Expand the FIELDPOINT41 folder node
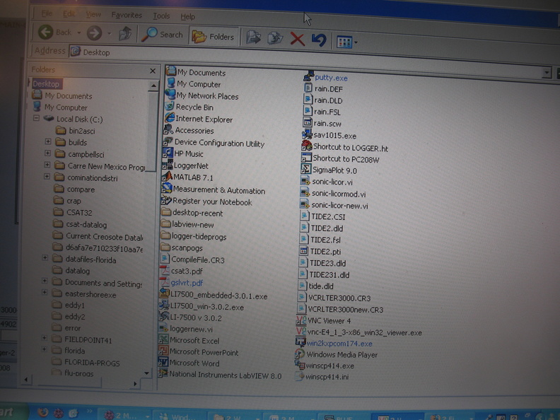 (44, 338)
